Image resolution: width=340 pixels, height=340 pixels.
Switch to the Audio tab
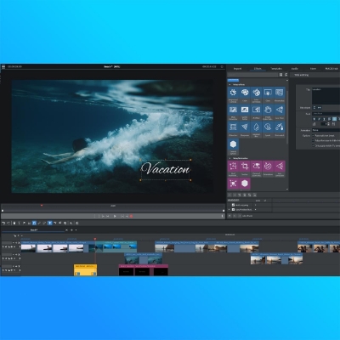[295, 69]
